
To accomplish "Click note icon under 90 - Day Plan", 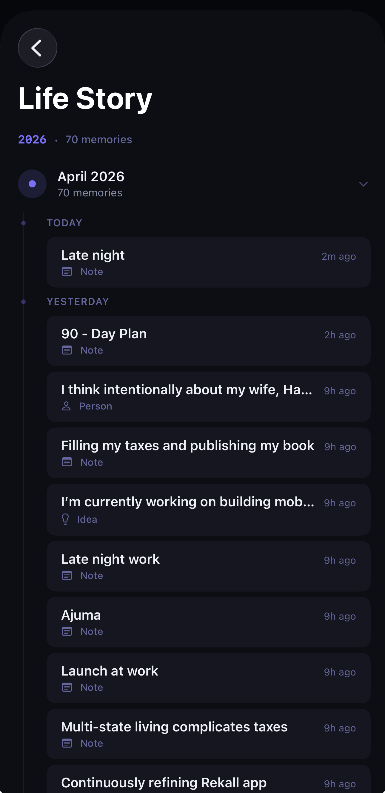I will pos(67,350).
